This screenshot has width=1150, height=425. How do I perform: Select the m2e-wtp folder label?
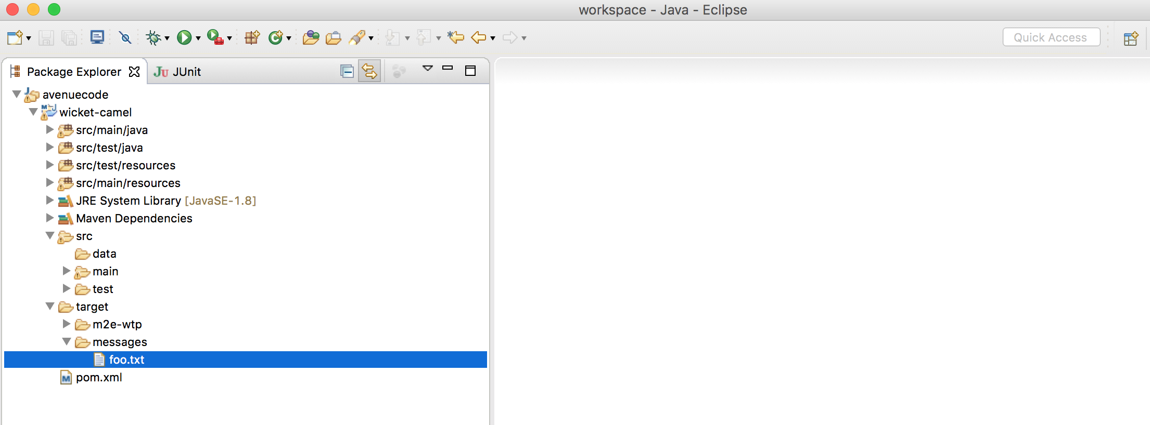[117, 324]
